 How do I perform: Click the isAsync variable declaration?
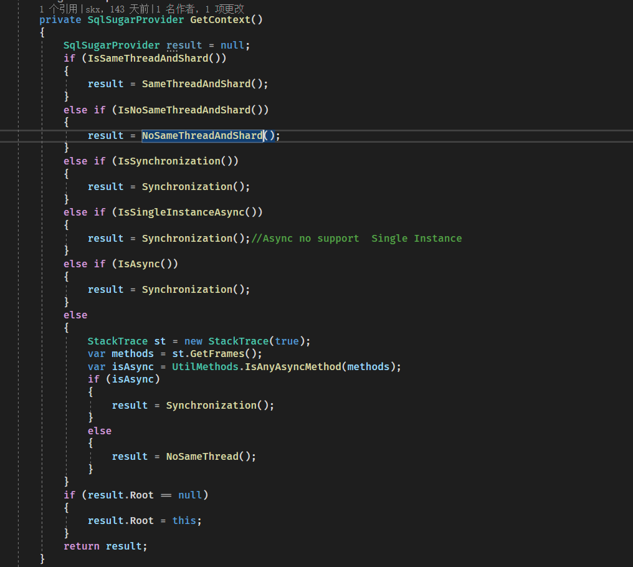pyautogui.click(x=133, y=366)
